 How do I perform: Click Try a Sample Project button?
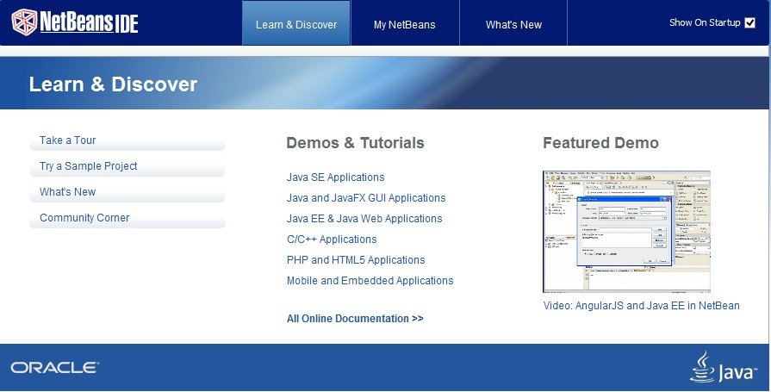(89, 166)
